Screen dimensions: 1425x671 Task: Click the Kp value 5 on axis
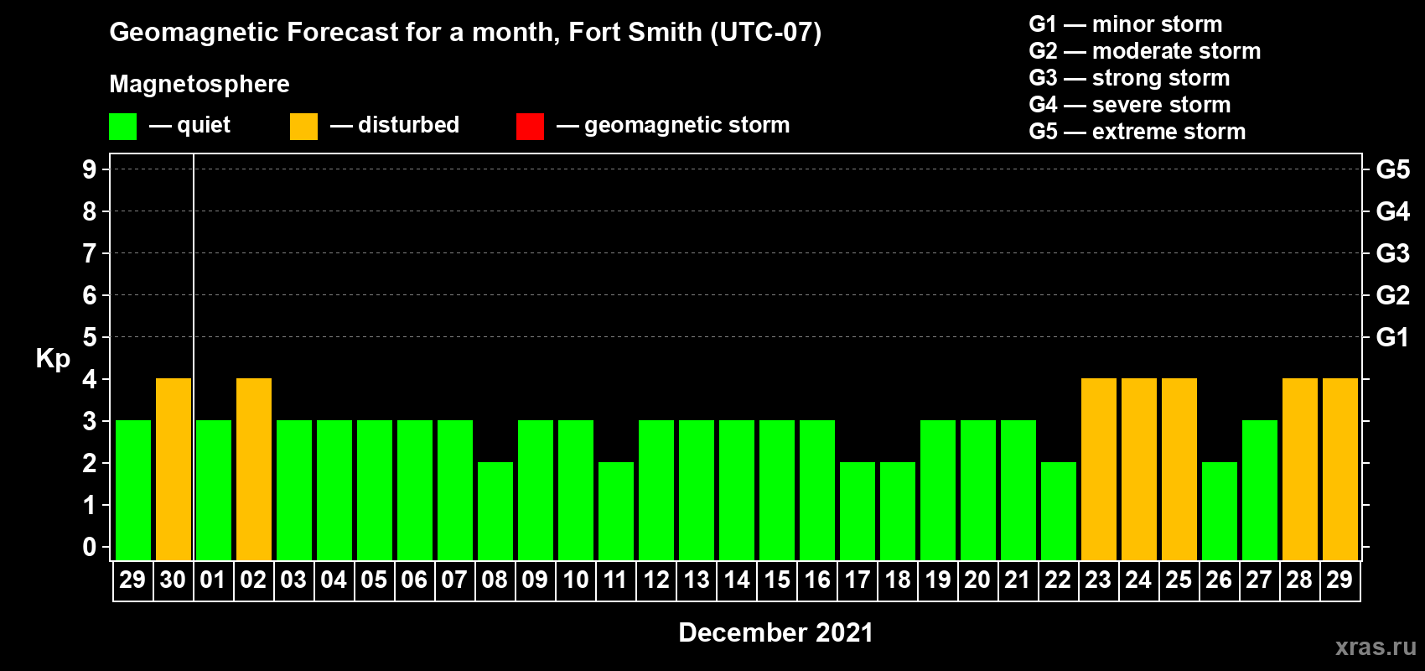tap(90, 337)
